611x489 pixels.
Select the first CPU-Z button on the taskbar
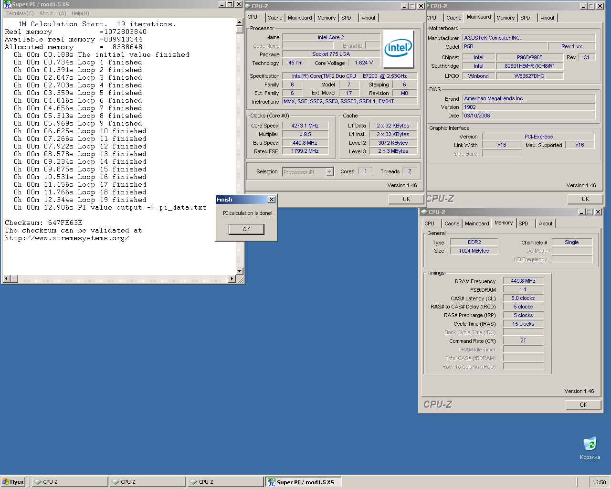click(x=69, y=482)
